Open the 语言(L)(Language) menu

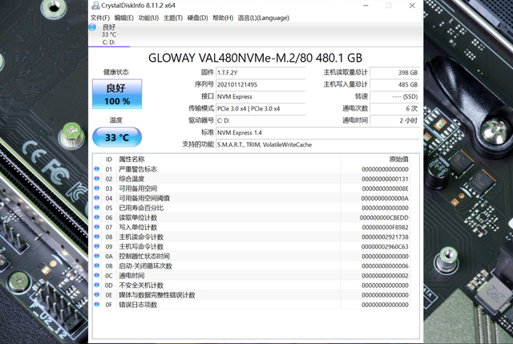click(x=264, y=18)
